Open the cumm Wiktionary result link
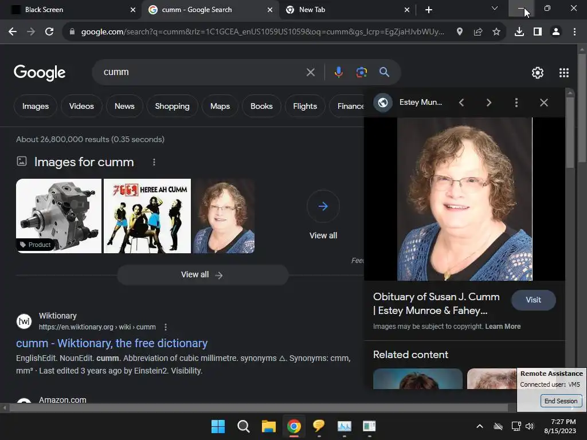 [112, 343]
